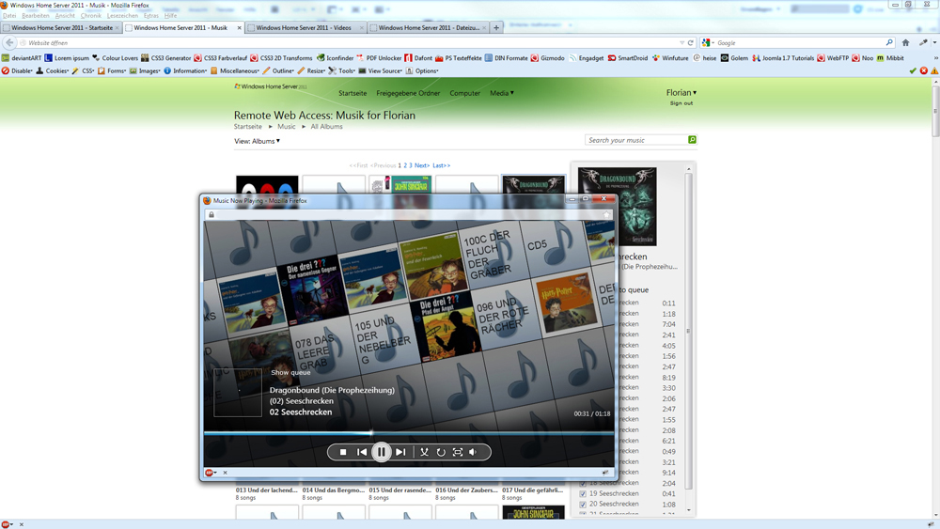The width and height of the screenshot is (940, 529).
Task: Switch to the Startseite browser tab
Action: tap(61, 27)
